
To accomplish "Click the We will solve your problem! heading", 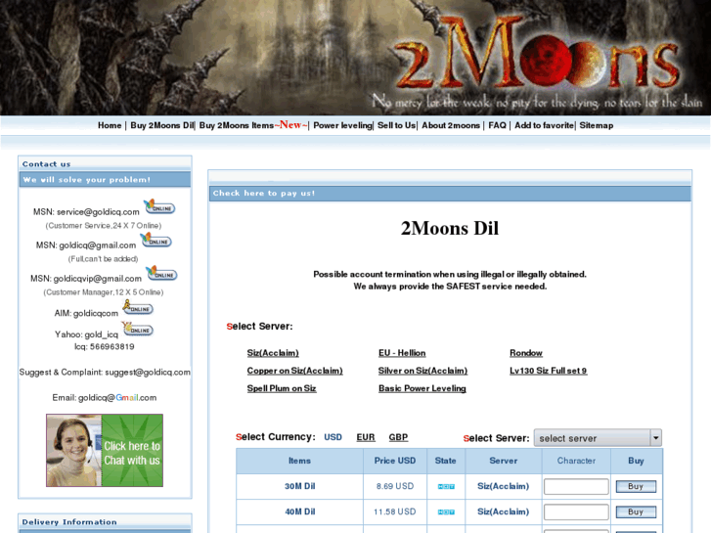I will coord(105,180).
